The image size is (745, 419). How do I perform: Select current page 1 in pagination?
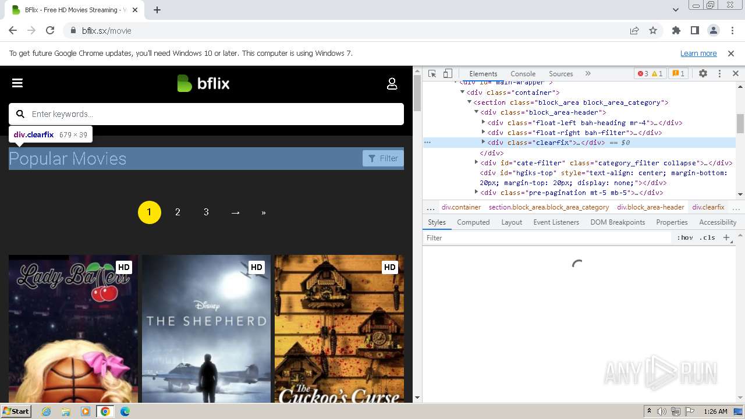149,212
